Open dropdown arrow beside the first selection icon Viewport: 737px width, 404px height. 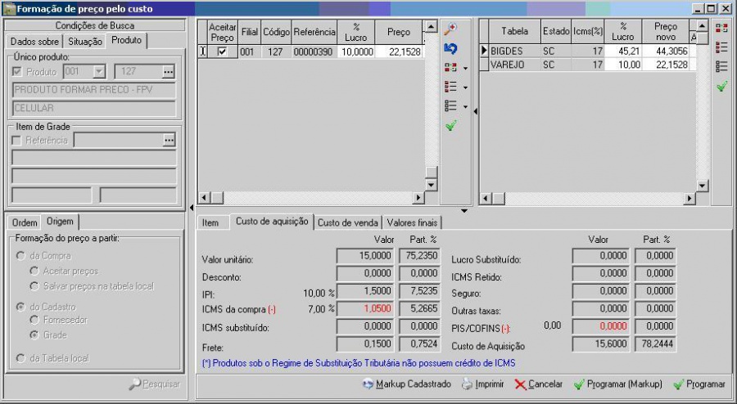(x=465, y=68)
